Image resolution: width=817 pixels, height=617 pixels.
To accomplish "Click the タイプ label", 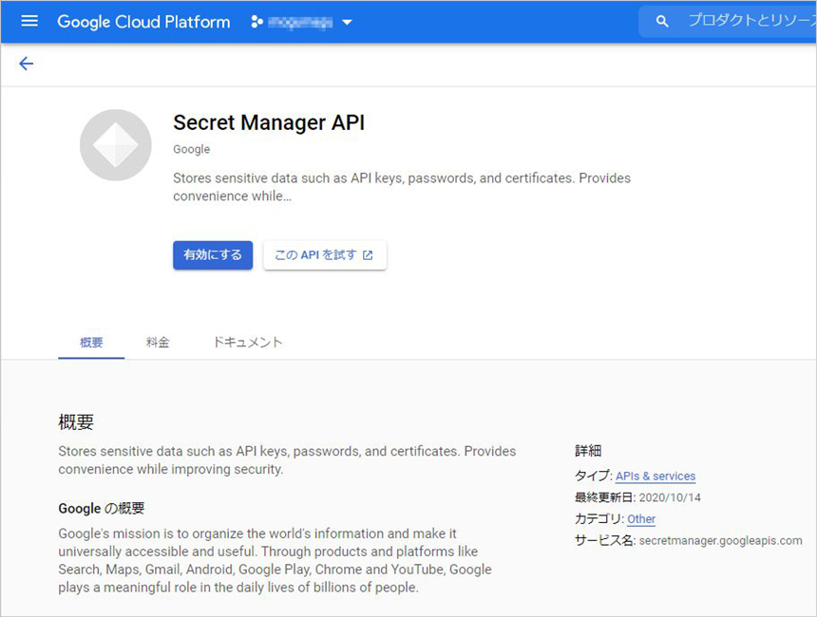I will coord(593,476).
